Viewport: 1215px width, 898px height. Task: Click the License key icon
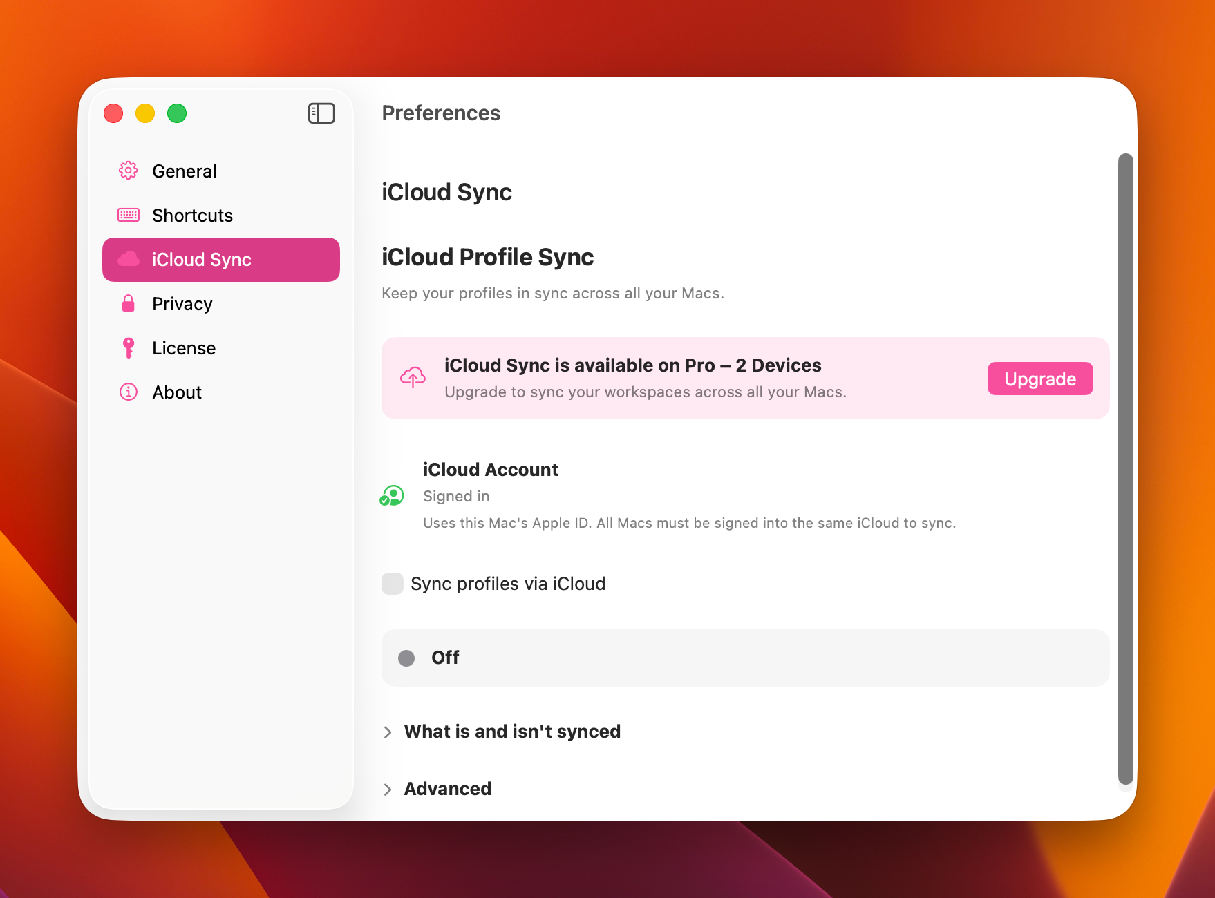tap(129, 347)
